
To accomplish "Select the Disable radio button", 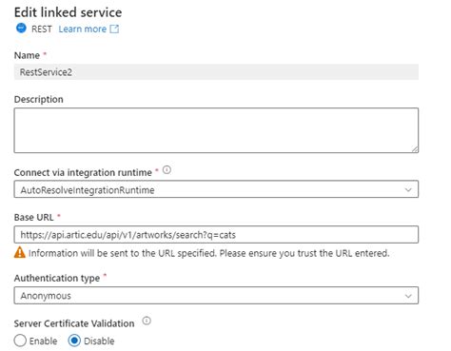I will (x=74, y=341).
